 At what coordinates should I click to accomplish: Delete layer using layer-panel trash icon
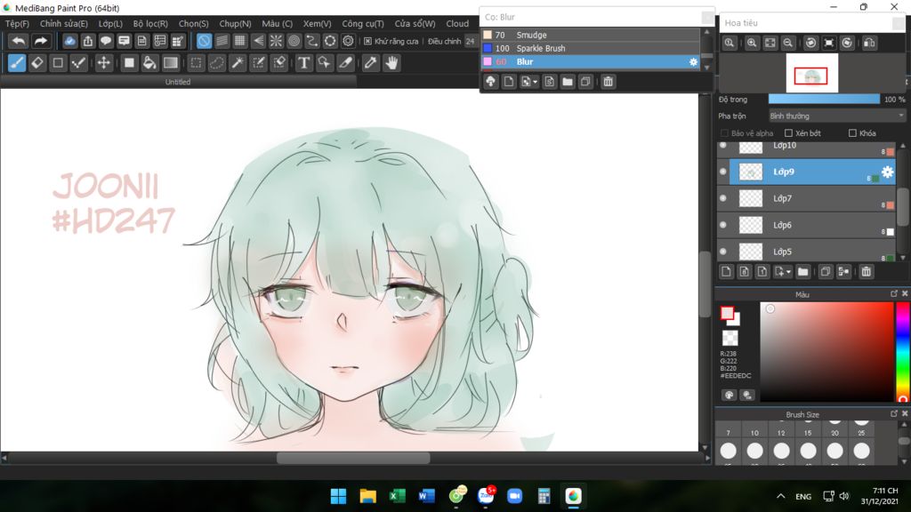tap(867, 272)
